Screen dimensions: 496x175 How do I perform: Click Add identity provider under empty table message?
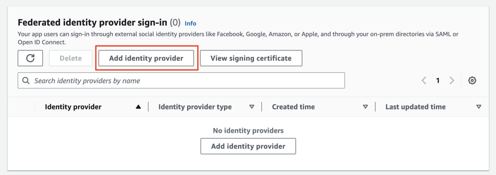pyautogui.click(x=248, y=146)
